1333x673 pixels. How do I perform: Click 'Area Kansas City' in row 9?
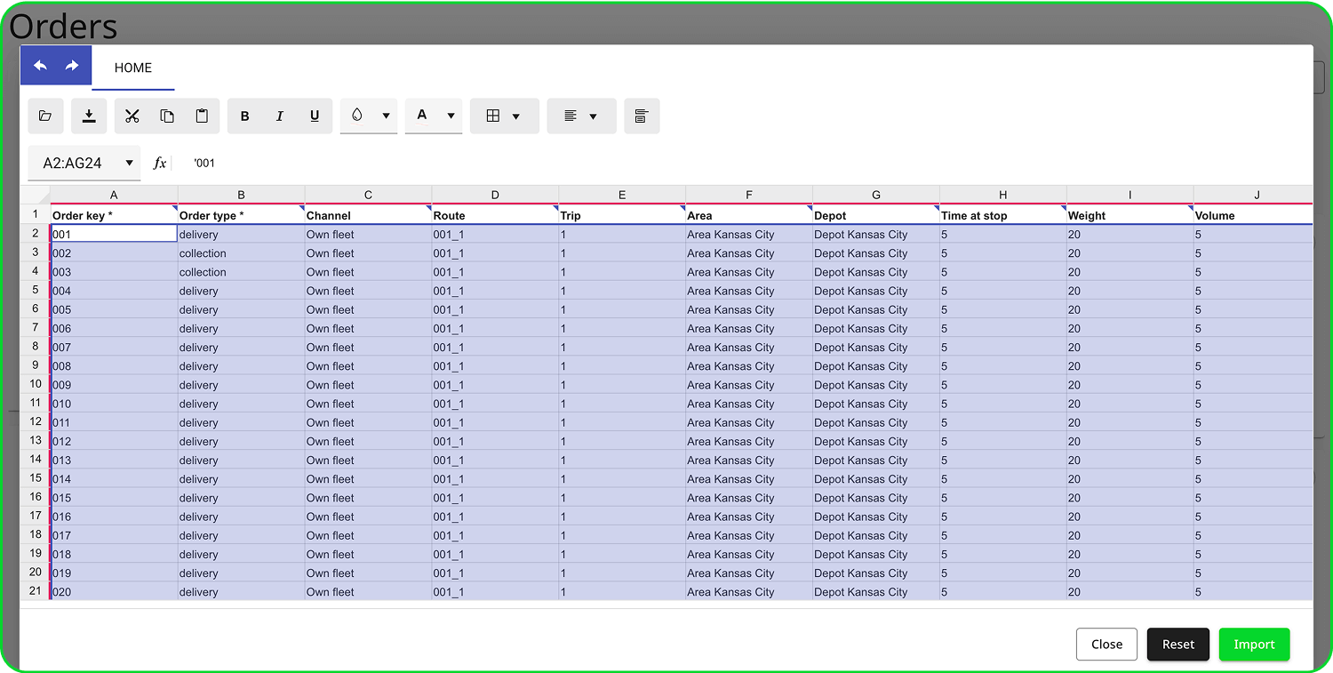click(749, 366)
